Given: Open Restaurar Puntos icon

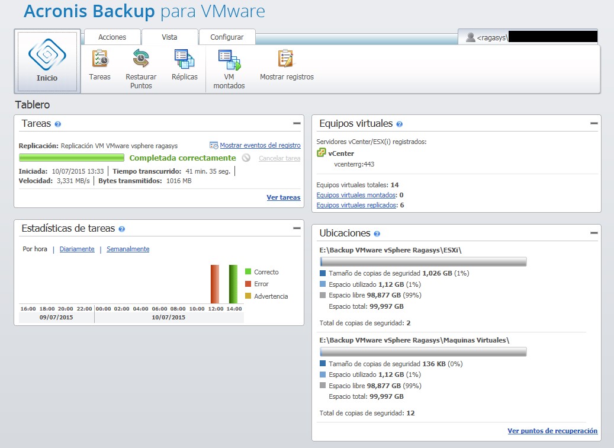Looking at the screenshot, I should [141, 69].
